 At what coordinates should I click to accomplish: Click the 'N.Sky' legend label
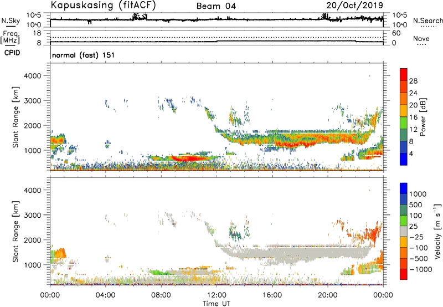[x=11, y=21]
